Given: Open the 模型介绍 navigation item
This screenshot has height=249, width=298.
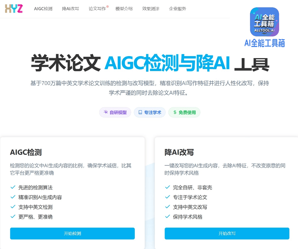Looking at the screenshot, I should 124,9.
